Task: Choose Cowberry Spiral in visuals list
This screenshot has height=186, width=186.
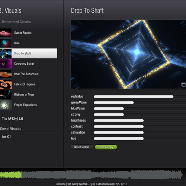Action: pos(24,64)
